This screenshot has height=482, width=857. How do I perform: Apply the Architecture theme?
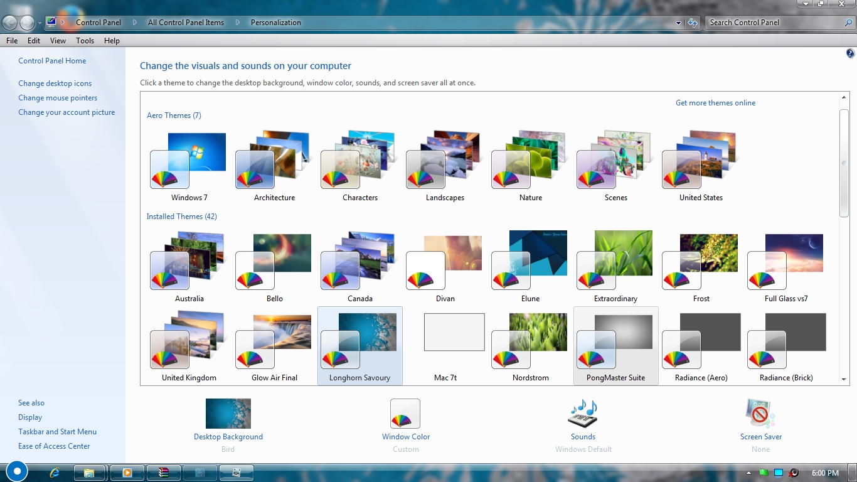274,164
